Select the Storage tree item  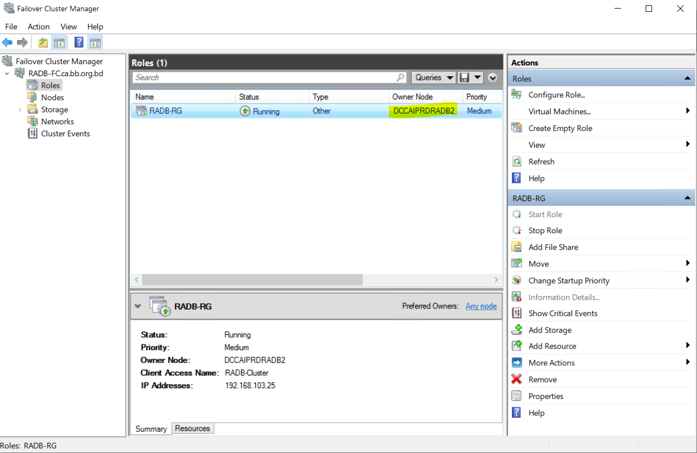click(55, 110)
